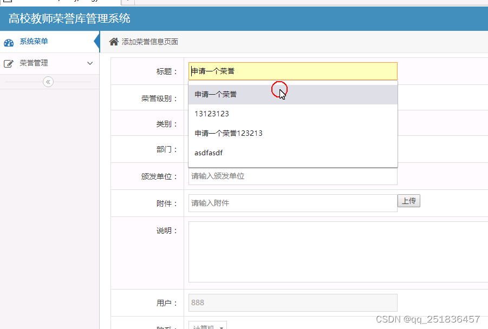Screen dimensions: 488x329
Task: Focus the 标题 text field
Action: pyautogui.click(x=292, y=71)
